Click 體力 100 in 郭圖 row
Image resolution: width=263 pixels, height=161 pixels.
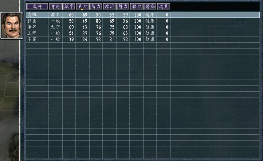coord(138,21)
